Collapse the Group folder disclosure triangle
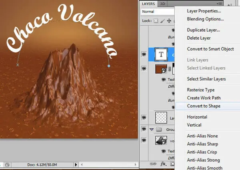This screenshot has width=240, height=170. coord(152,130)
